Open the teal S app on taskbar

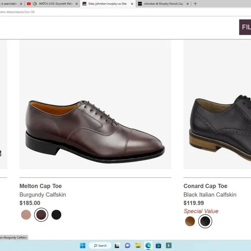coord(169,245)
